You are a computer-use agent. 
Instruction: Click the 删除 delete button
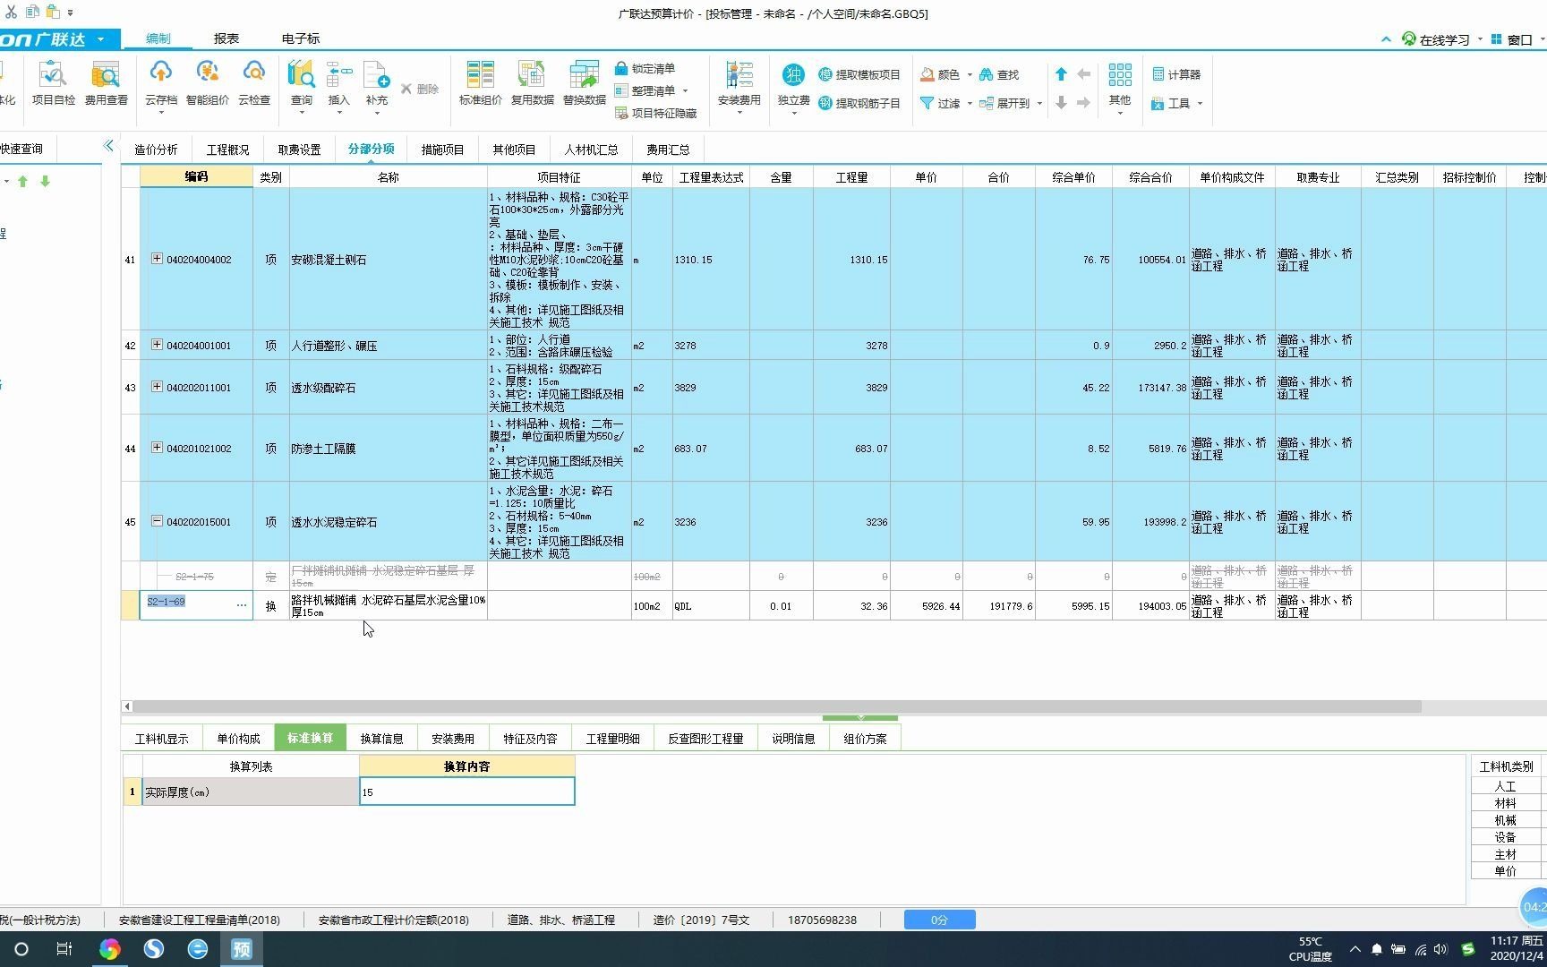pyautogui.click(x=420, y=89)
